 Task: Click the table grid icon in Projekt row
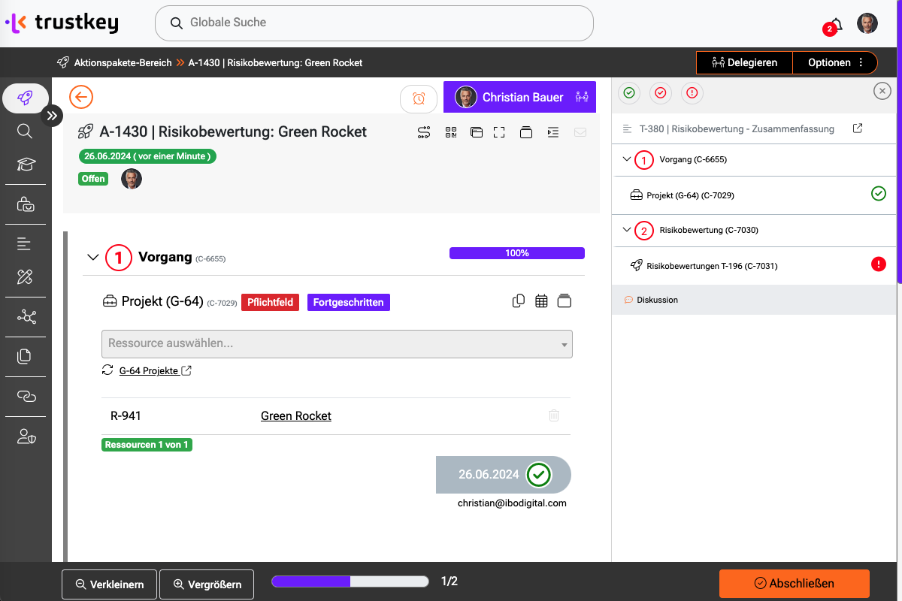(x=541, y=301)
